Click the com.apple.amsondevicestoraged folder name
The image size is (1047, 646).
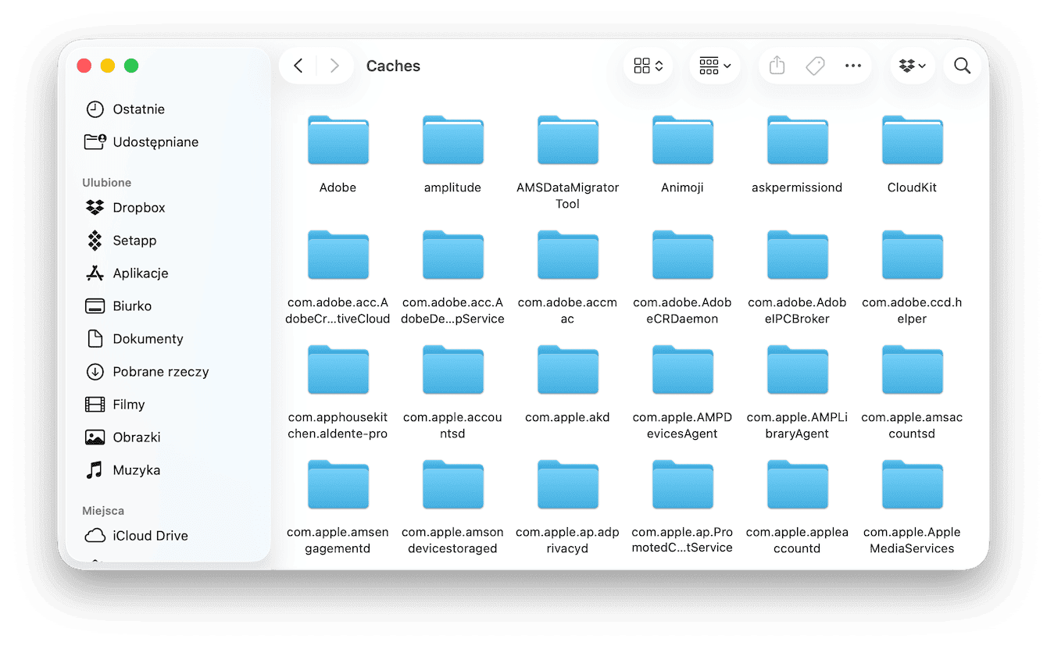click(x=453, y=541)
